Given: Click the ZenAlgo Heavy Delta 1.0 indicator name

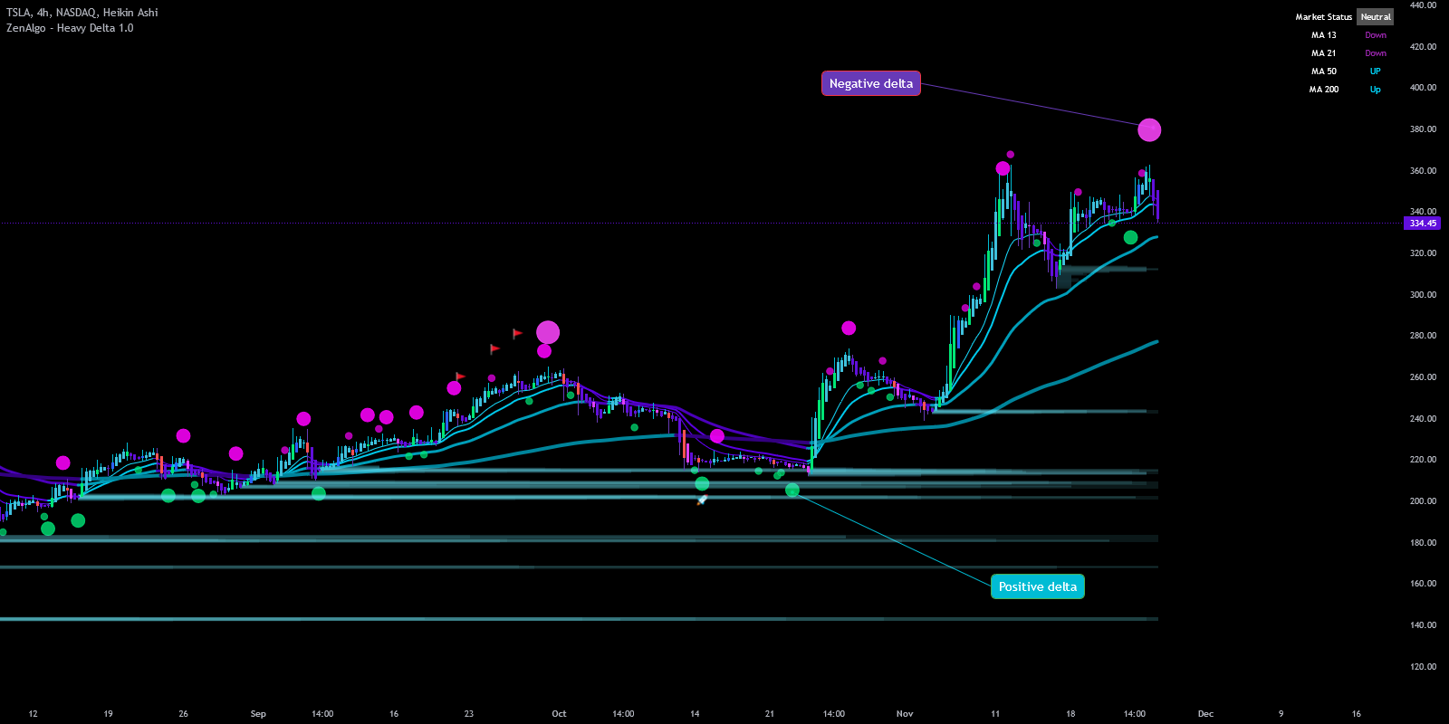Looking at the screenshot, I should pyautogui.click(x=70, y=28).
